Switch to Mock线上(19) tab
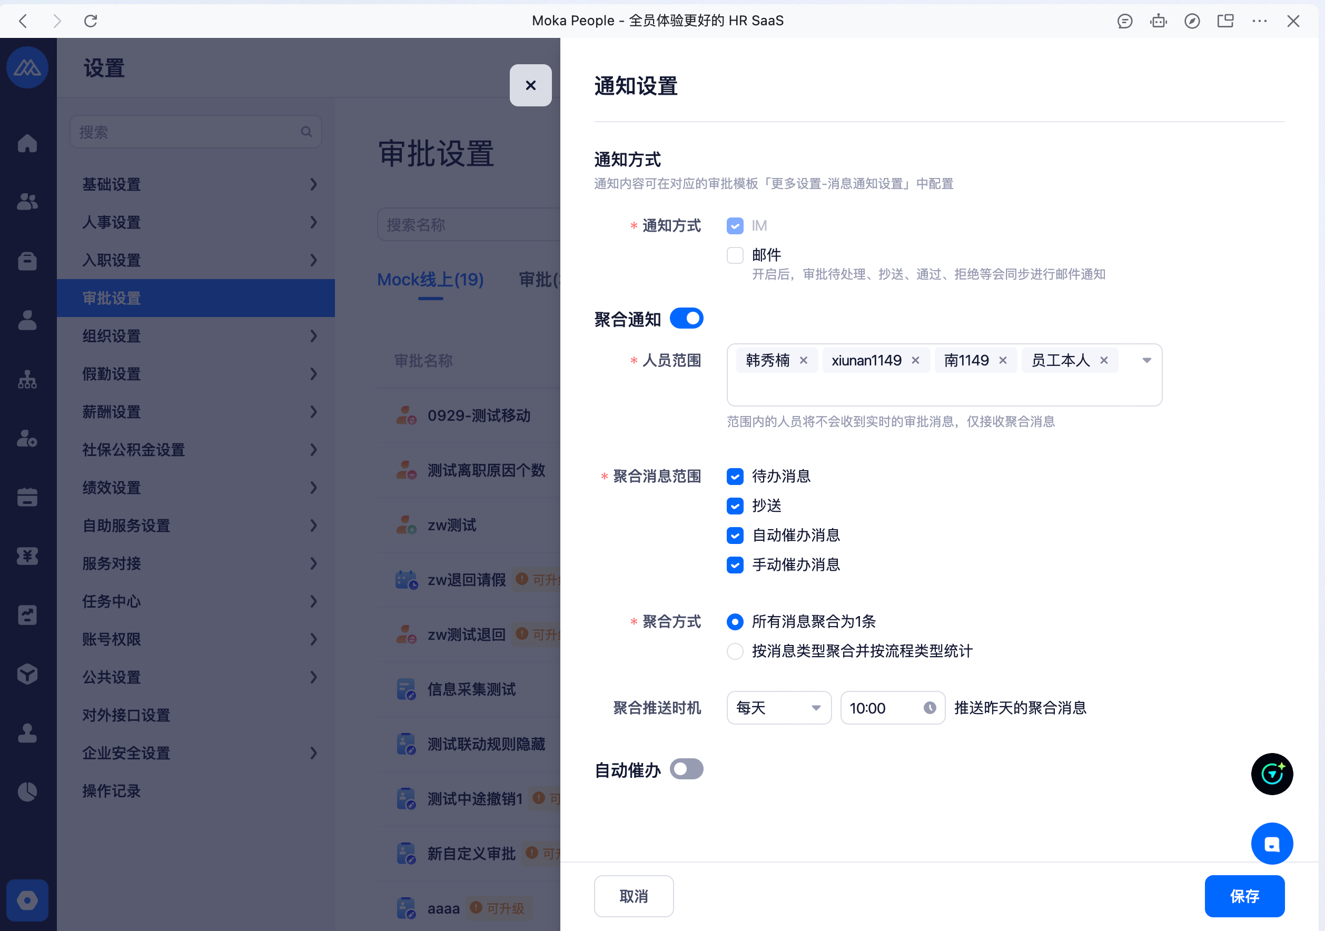This screenshot has width=1325, height=931. point(430,280)
